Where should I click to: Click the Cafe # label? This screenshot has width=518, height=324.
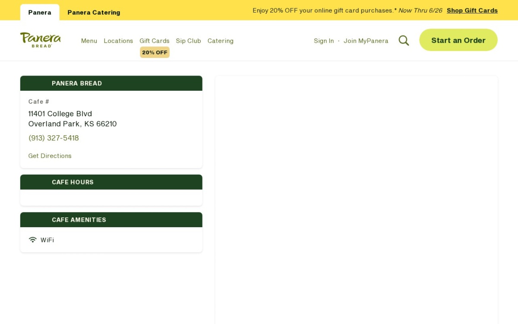pos(39,102)
